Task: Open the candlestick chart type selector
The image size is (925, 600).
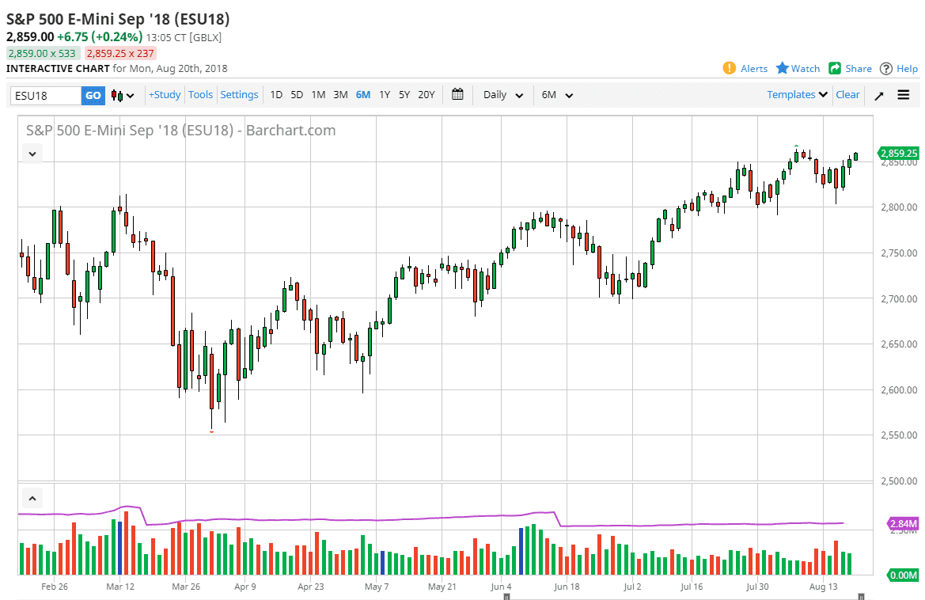Action: coord(123,96)
